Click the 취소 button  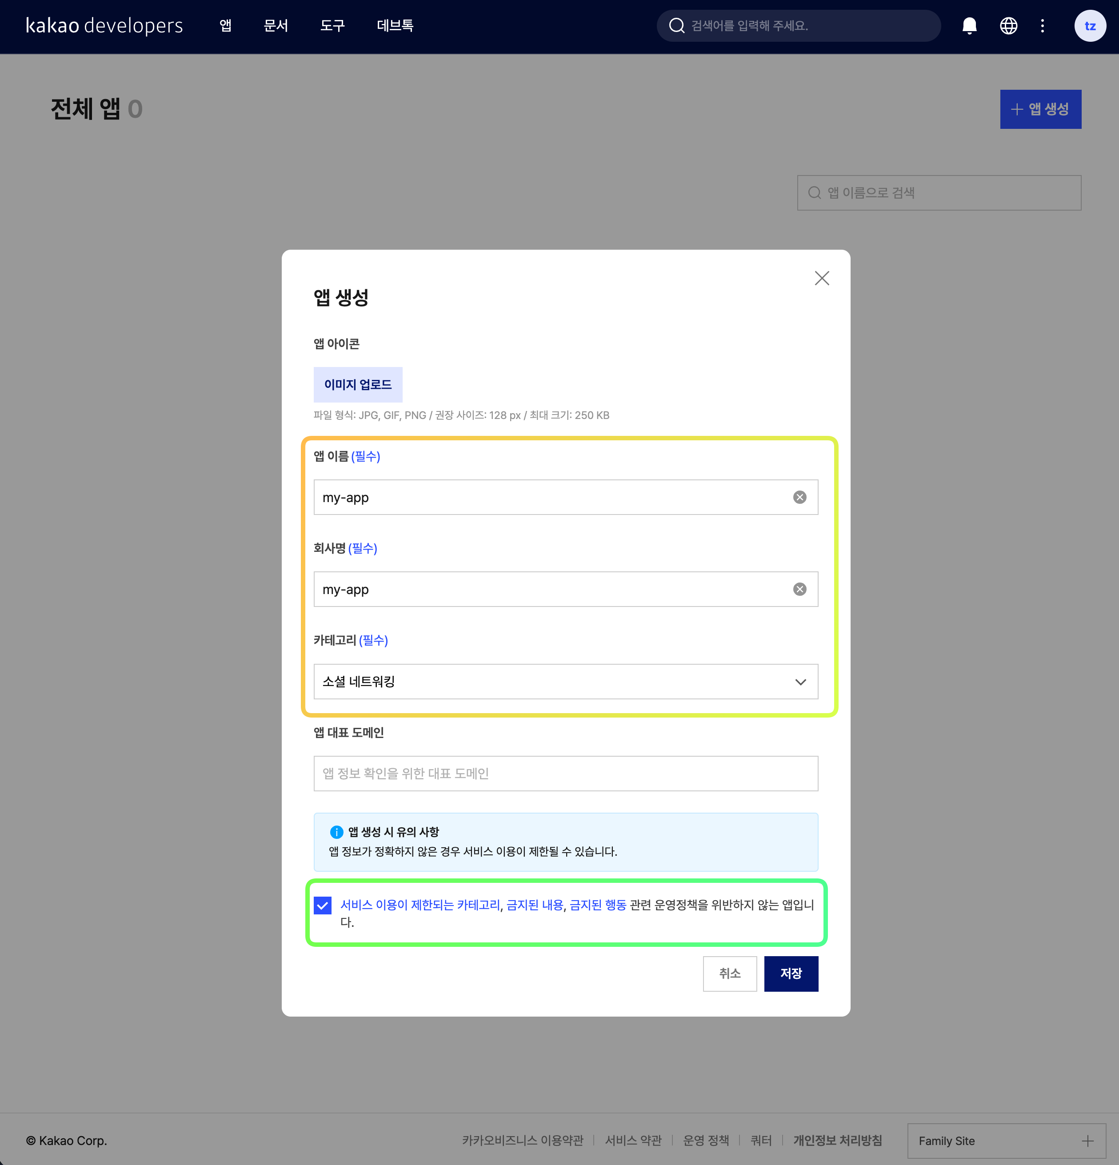coord(730,973)
